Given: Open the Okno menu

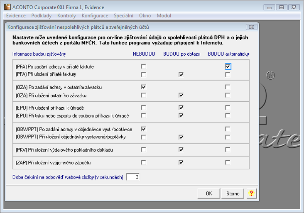Looking at the screenshot, I should pos(145,16).
